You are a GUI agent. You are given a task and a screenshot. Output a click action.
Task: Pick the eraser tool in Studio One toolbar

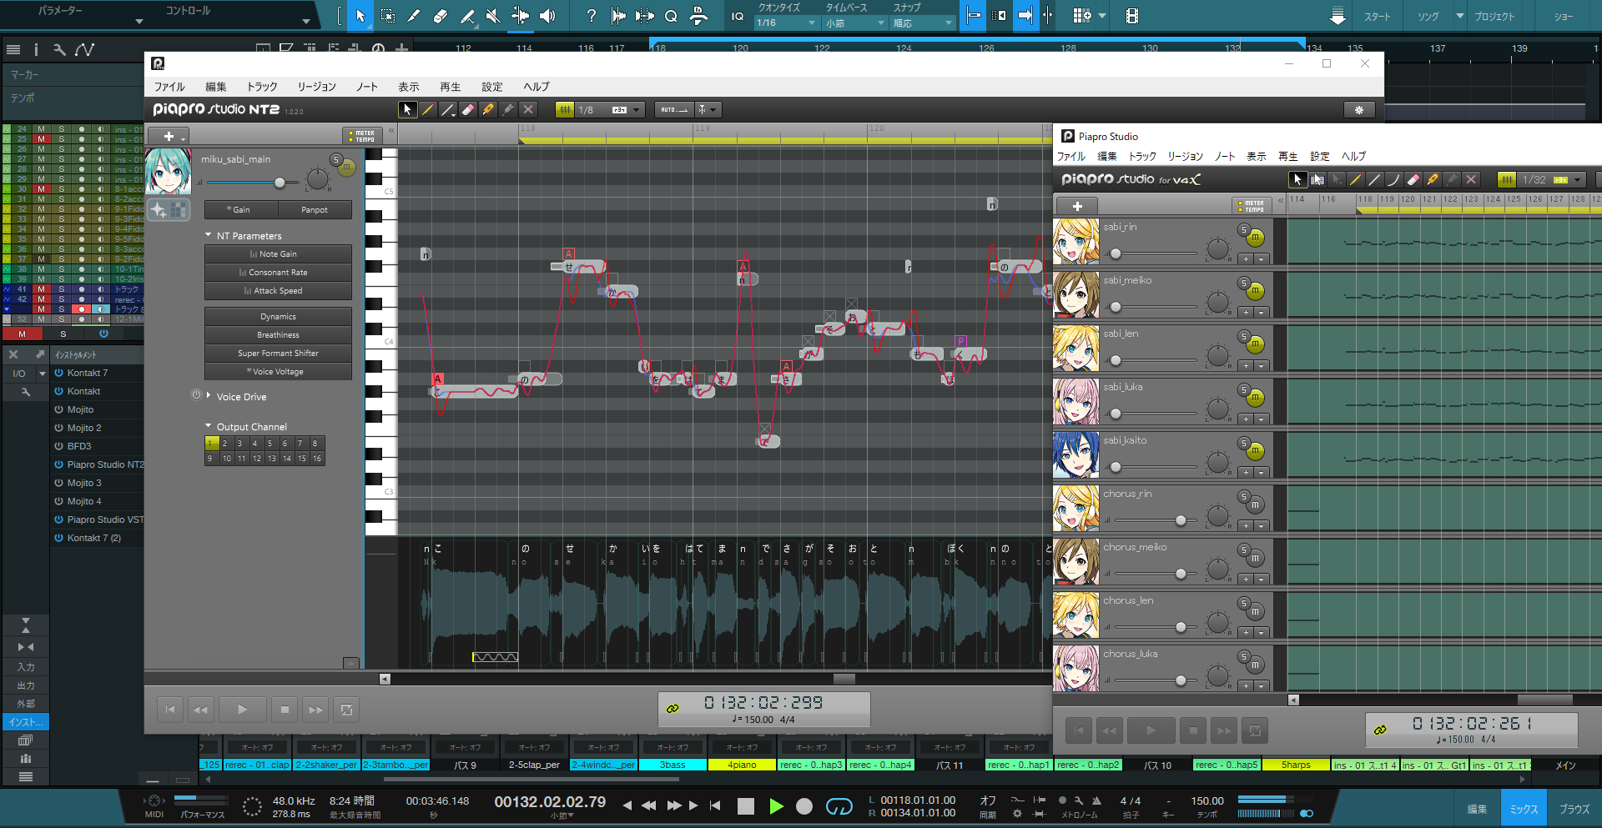(x=441, y=16)
